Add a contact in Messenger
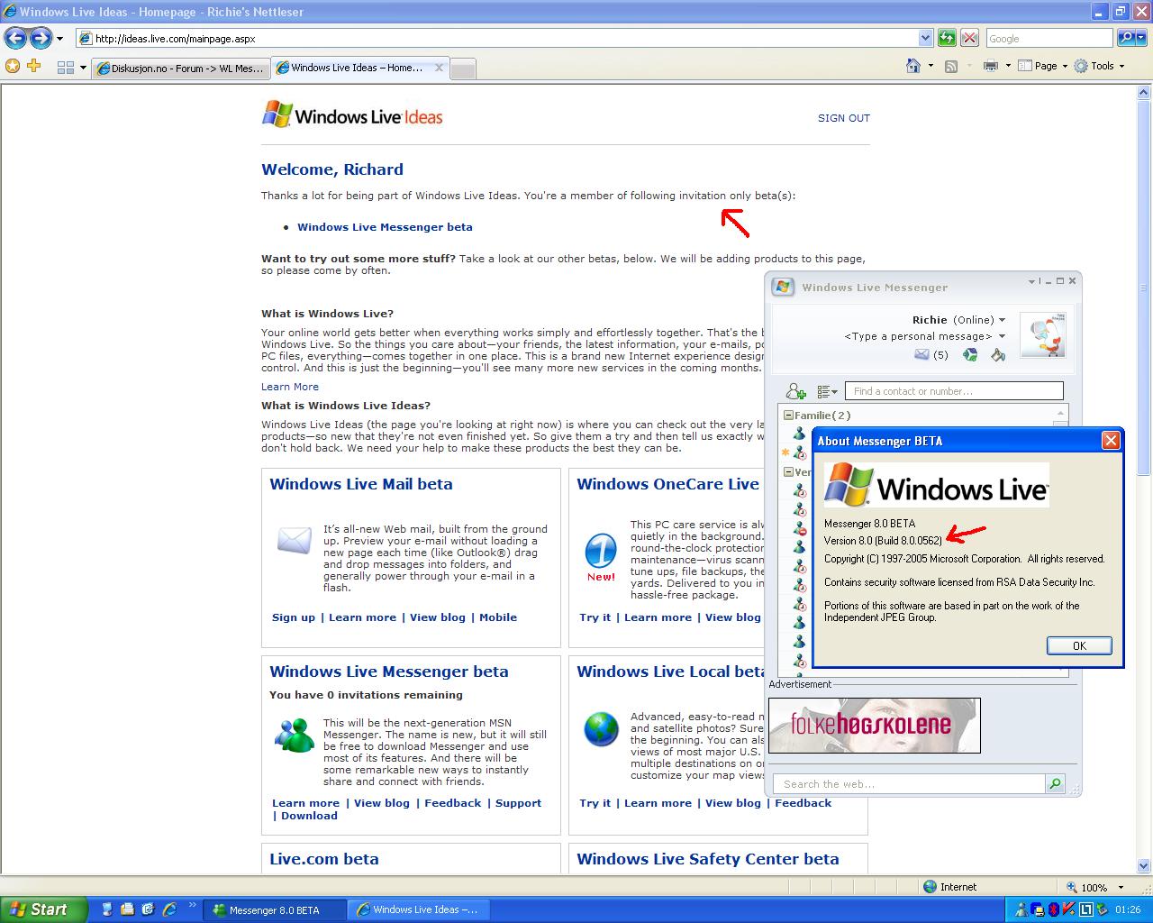1153x923 pixels. coord(795,391)
